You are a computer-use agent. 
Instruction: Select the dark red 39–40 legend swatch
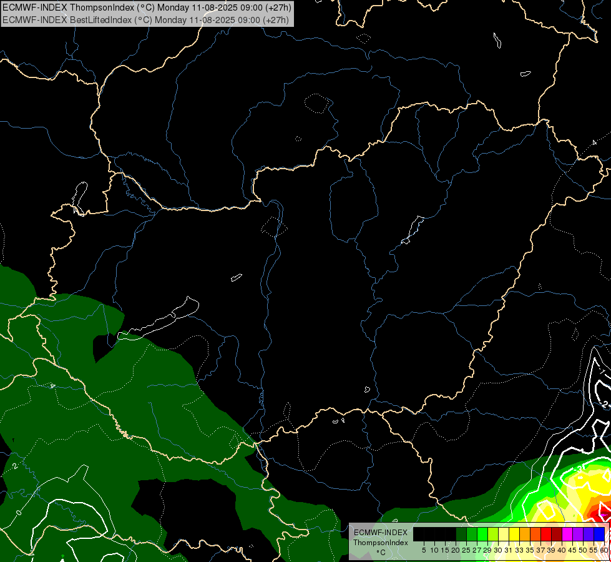(557, 534)
